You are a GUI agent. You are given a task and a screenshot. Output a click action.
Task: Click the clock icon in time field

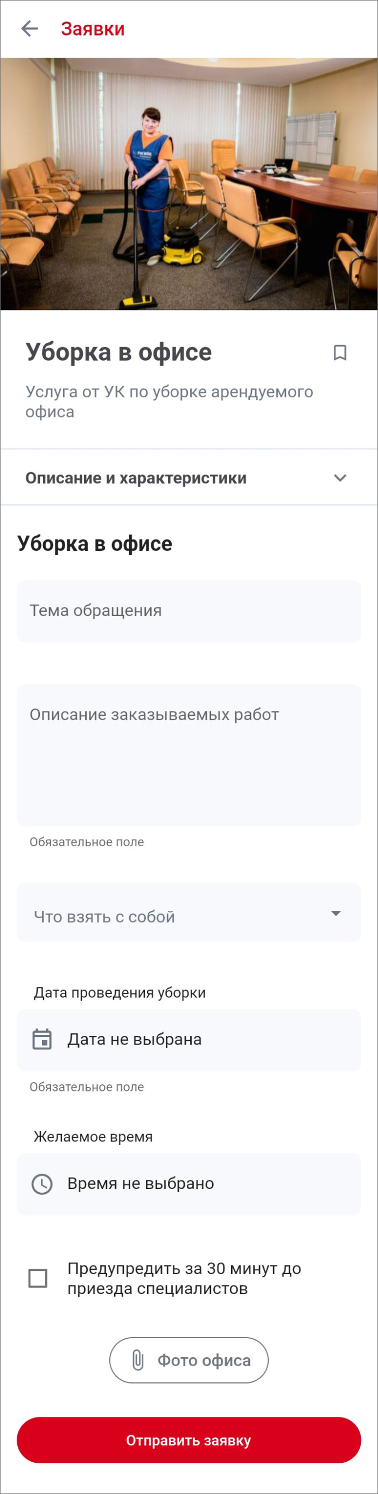tap(42, 1184)
